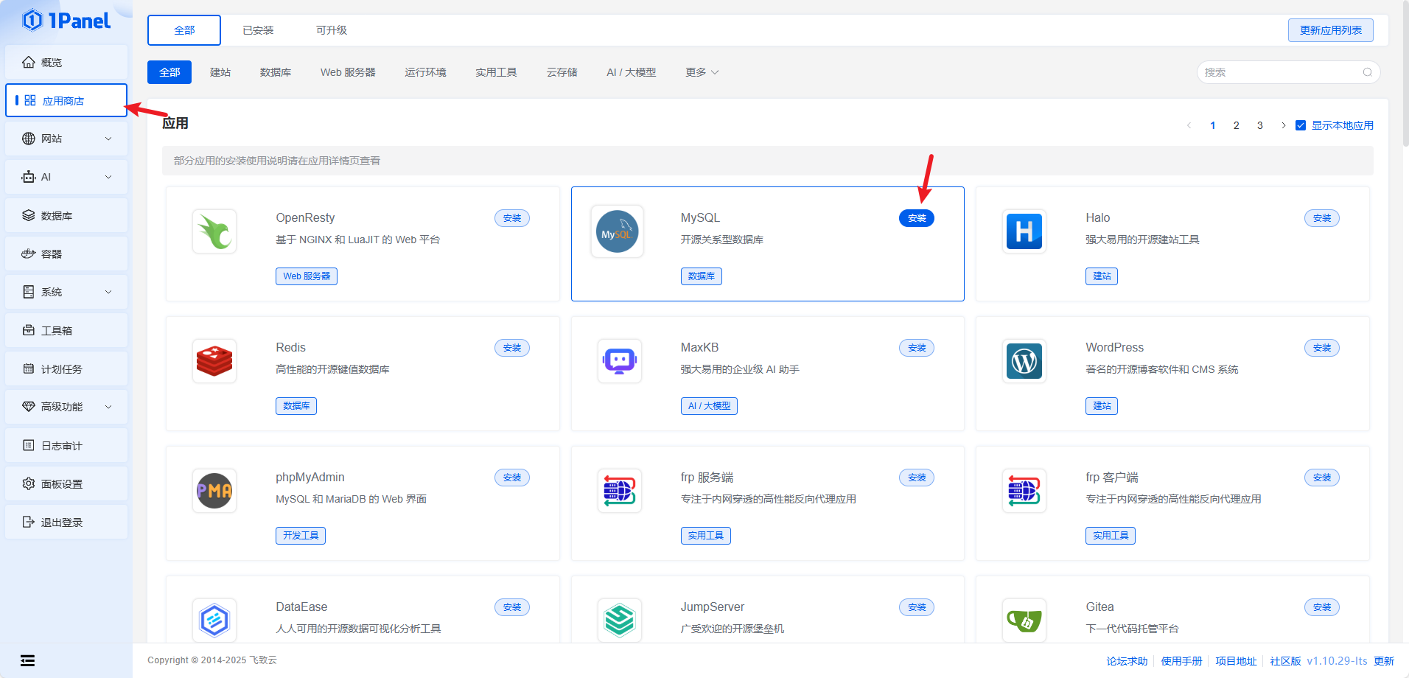Click the MySQL app icon
The image size is (1409, 678).
pyautogui.click(x=617, y=231)
